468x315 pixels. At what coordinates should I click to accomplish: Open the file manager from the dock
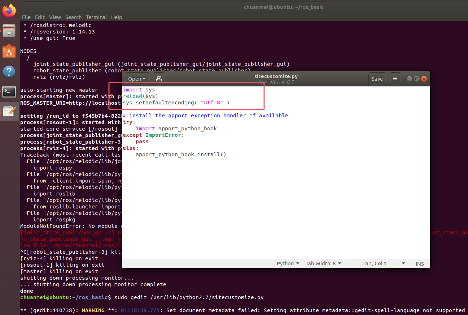click(x=9, y=31)
